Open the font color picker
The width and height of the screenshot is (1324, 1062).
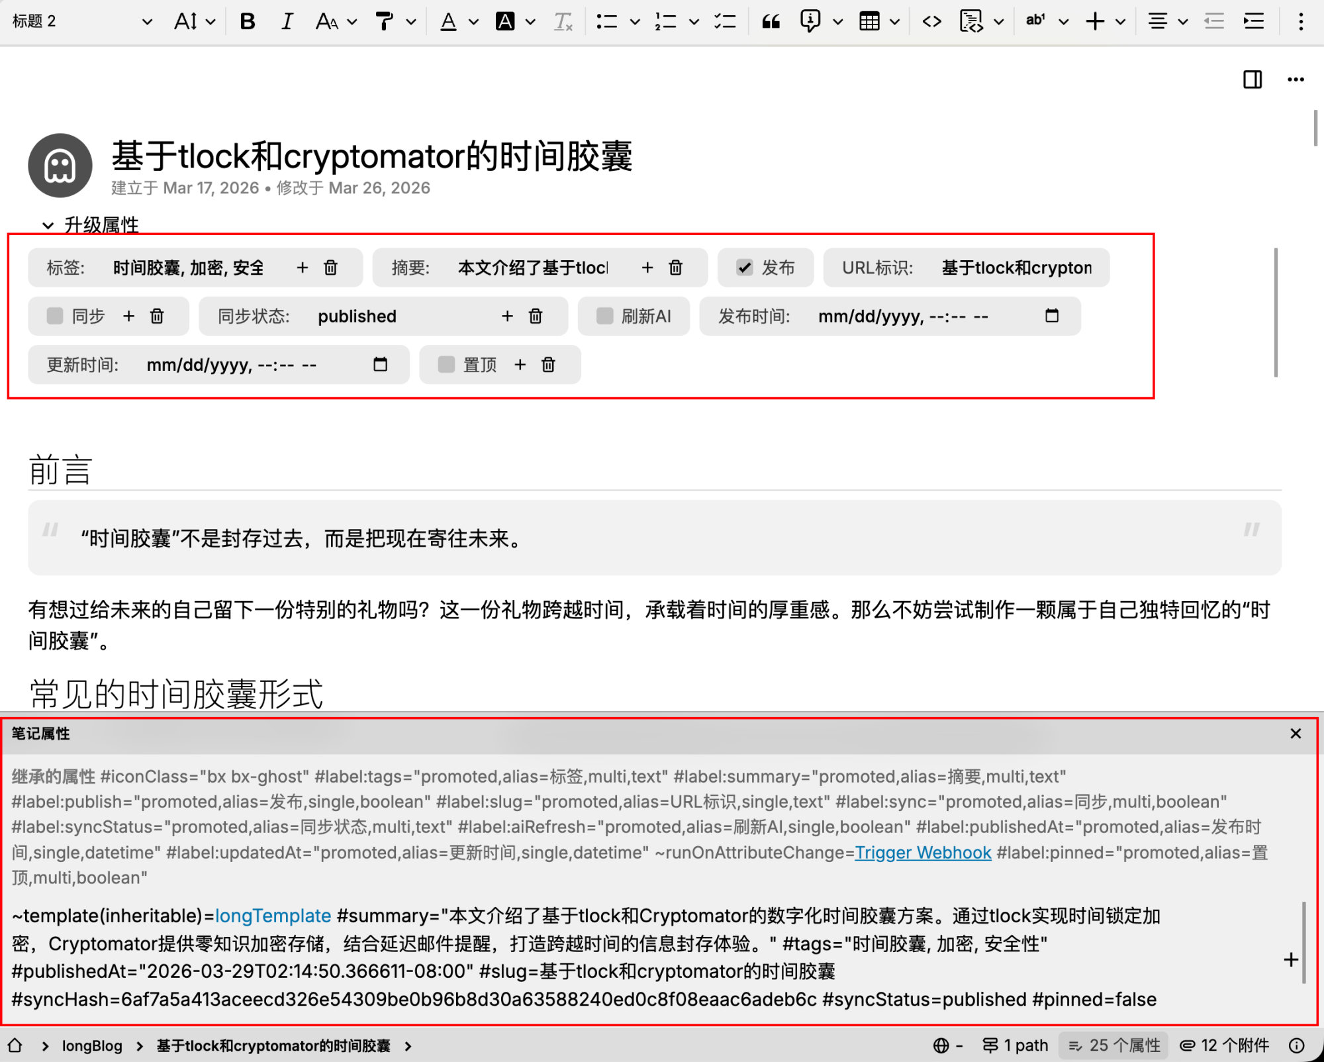(449, 22)
